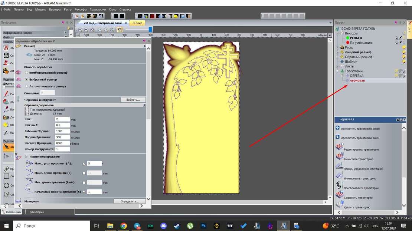Screen dimensions: 412x231
Task: Toggle visibility bulb for Лицевой рельеф
Action: 404,52
